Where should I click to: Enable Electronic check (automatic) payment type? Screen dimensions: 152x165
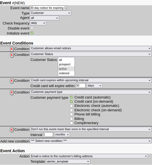tap(71, 106)
